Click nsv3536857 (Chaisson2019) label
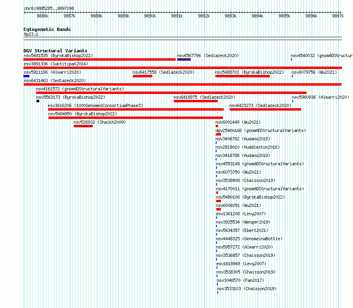Viewport: 353px width, 308px height. (x=246, y=255)
